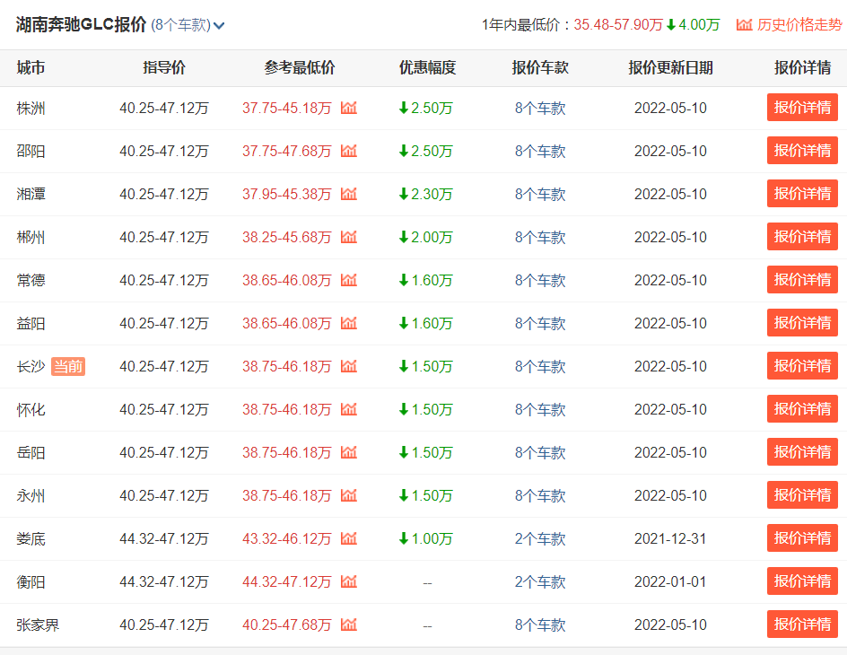Viewport: 847px width, 655px height.
Task: Open 历史价格走势 link
Action: 799,25
